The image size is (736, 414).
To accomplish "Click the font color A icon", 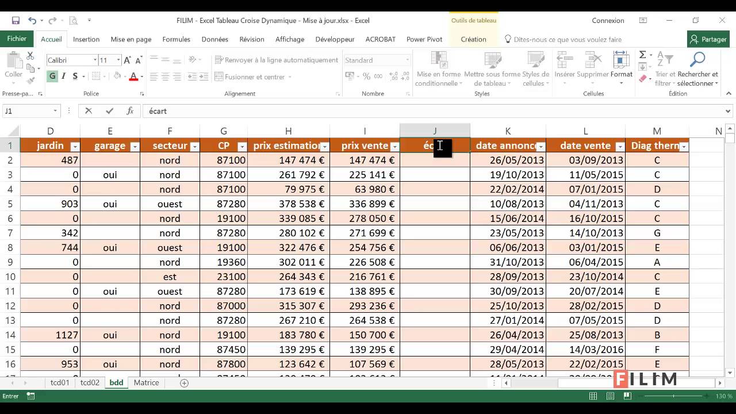I will 133,76.
